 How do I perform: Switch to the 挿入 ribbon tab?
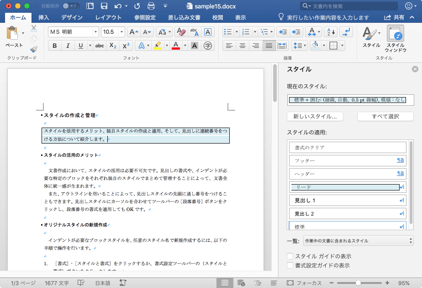click(x=44, y=17)
